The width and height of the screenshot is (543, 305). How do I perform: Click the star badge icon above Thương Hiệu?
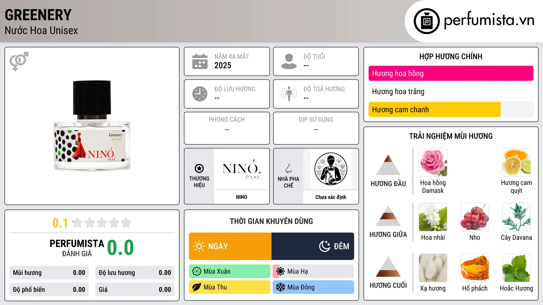[199, 168]
